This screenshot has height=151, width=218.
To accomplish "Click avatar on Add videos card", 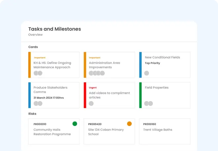I will pos(91,103).
